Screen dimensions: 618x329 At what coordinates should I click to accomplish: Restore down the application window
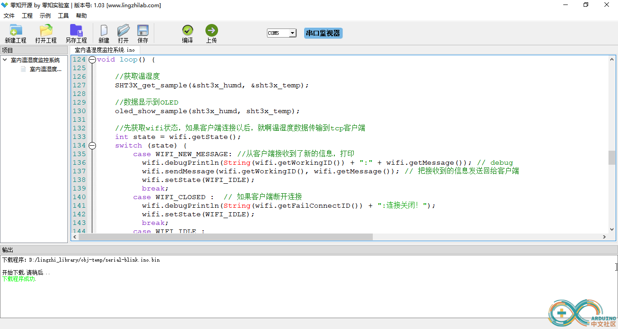point(586,5)
